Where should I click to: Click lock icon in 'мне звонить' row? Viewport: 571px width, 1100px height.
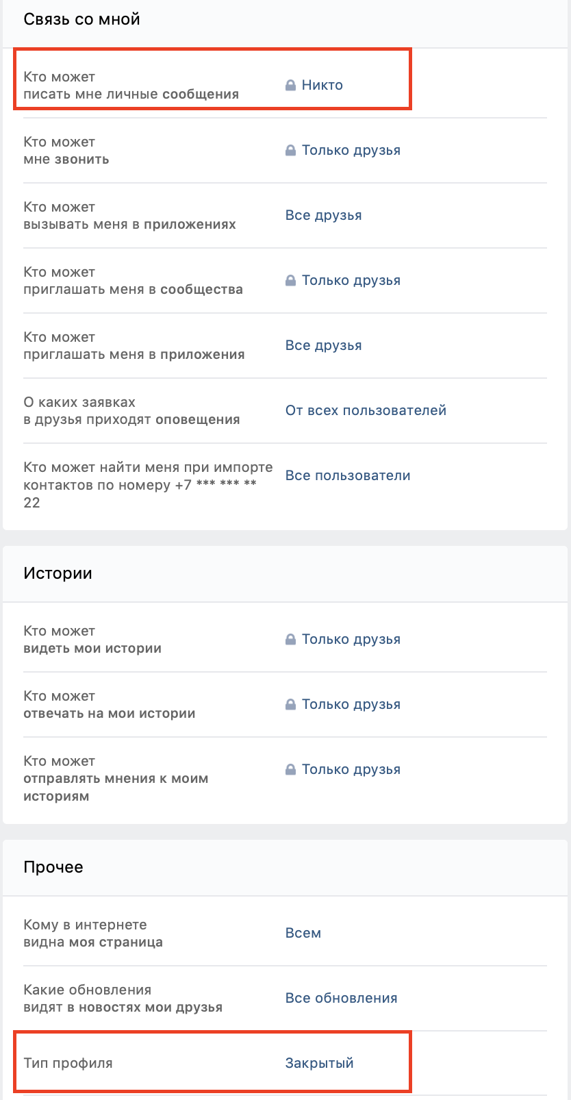click(x=290, y=150)
